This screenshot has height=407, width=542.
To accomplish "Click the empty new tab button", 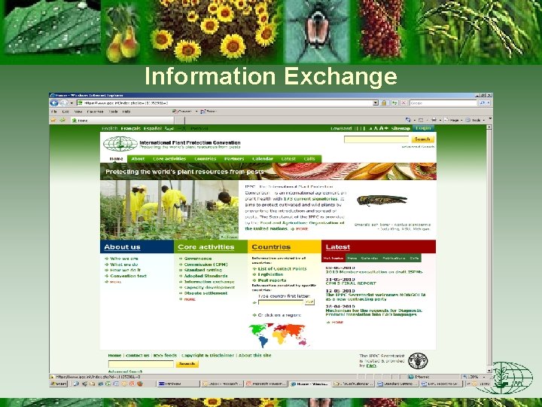I will 179,121.
